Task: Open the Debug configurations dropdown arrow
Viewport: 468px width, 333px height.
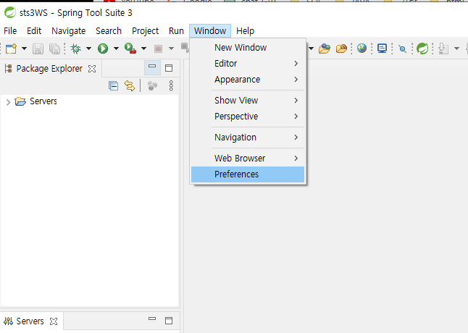Action: click(88, 49)
